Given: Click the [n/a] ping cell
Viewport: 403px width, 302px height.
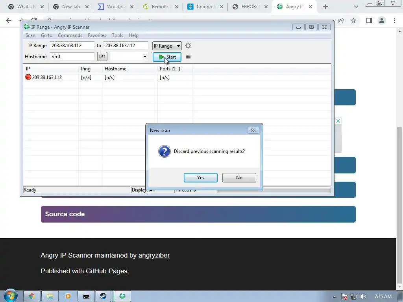Looking at the screenshot, I should (x=86, y=77).
